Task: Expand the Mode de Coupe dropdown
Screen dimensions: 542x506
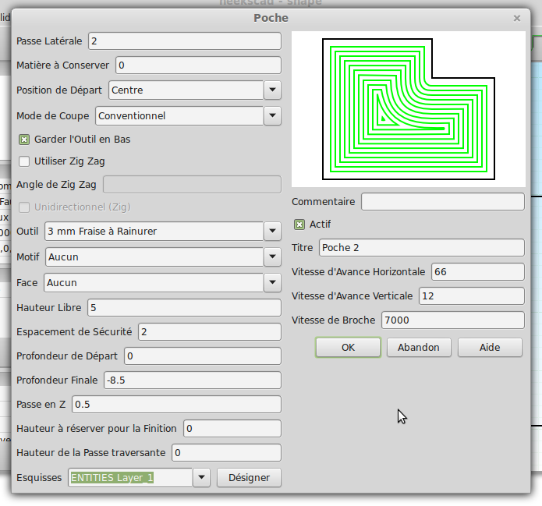Action: (x=272, y=116)
